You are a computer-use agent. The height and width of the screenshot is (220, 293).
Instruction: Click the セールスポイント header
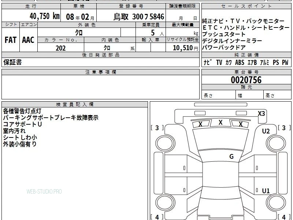[246, 6]
